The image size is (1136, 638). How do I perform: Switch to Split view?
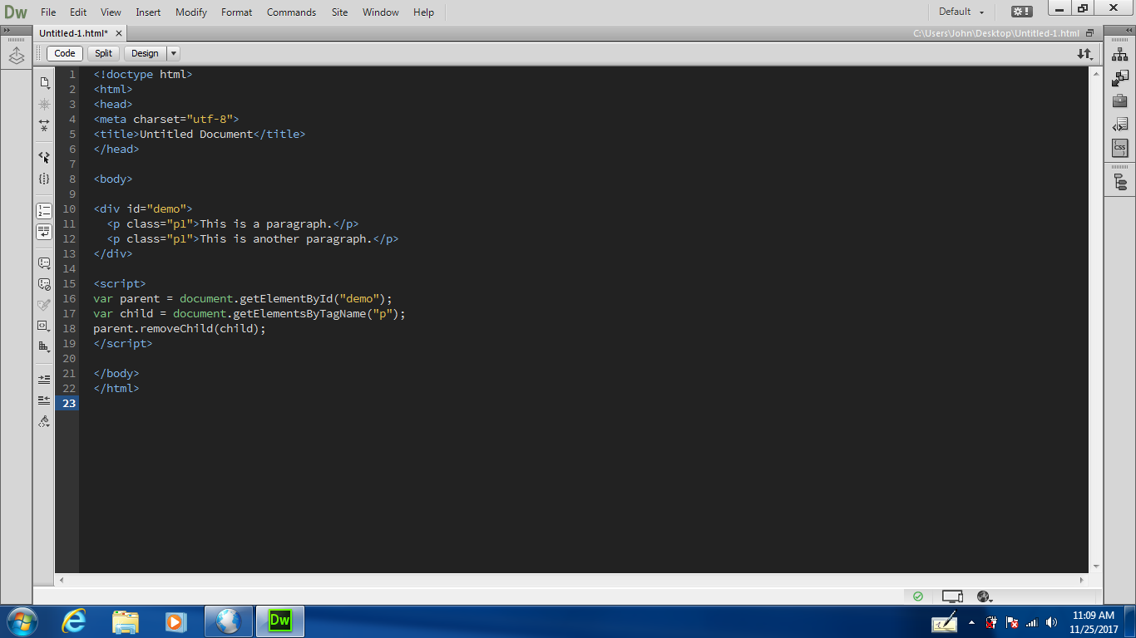pyautogui.click(x=103, y=53)
